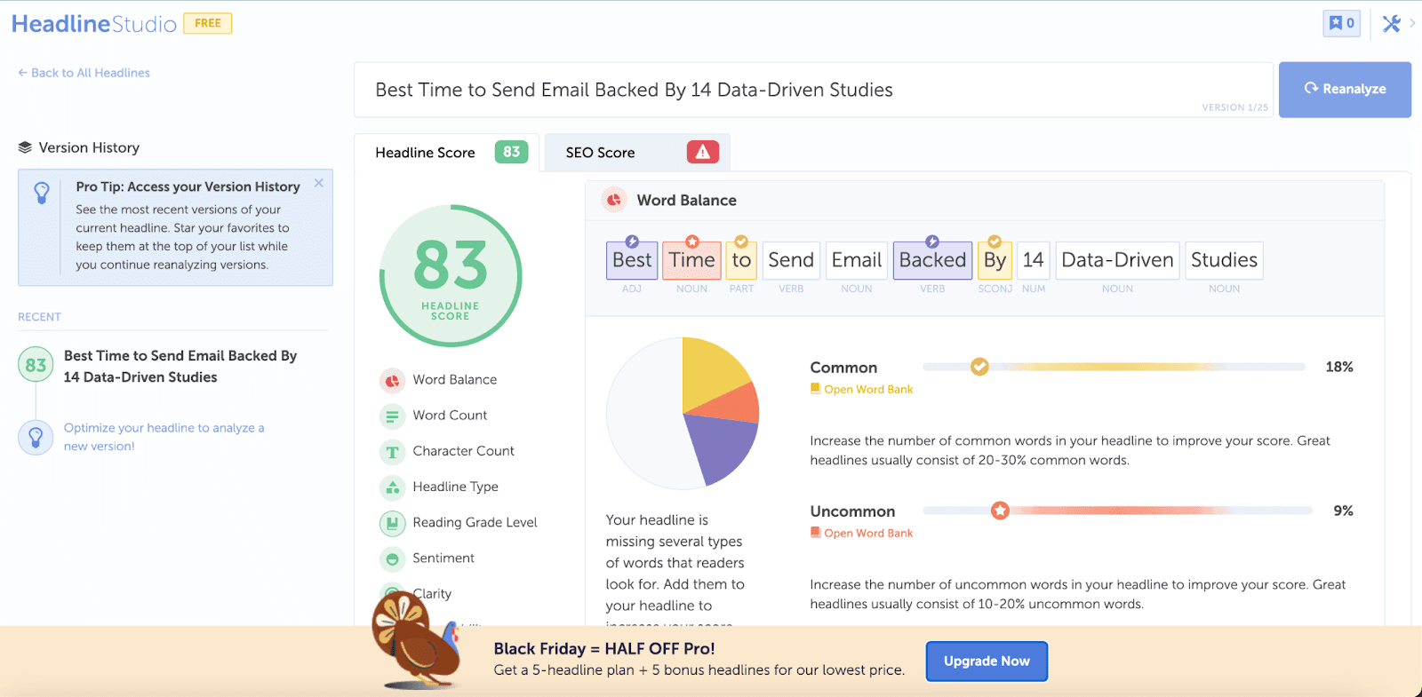This screenshot has height=697, width=1422.
Task: Click the Pro Tip lightbulb icon
Action: click(42, 193)
